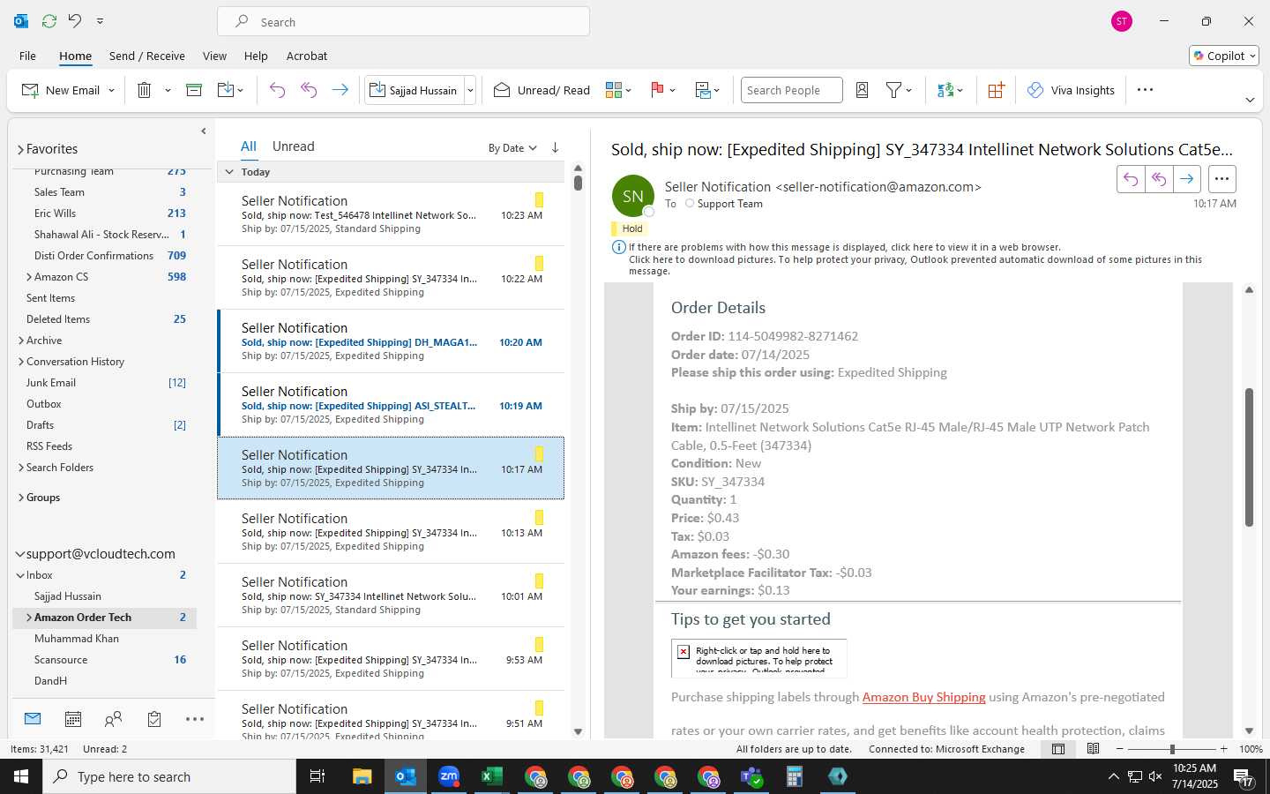
Task: Toggle Unread/Read for message
Action: 542,90
